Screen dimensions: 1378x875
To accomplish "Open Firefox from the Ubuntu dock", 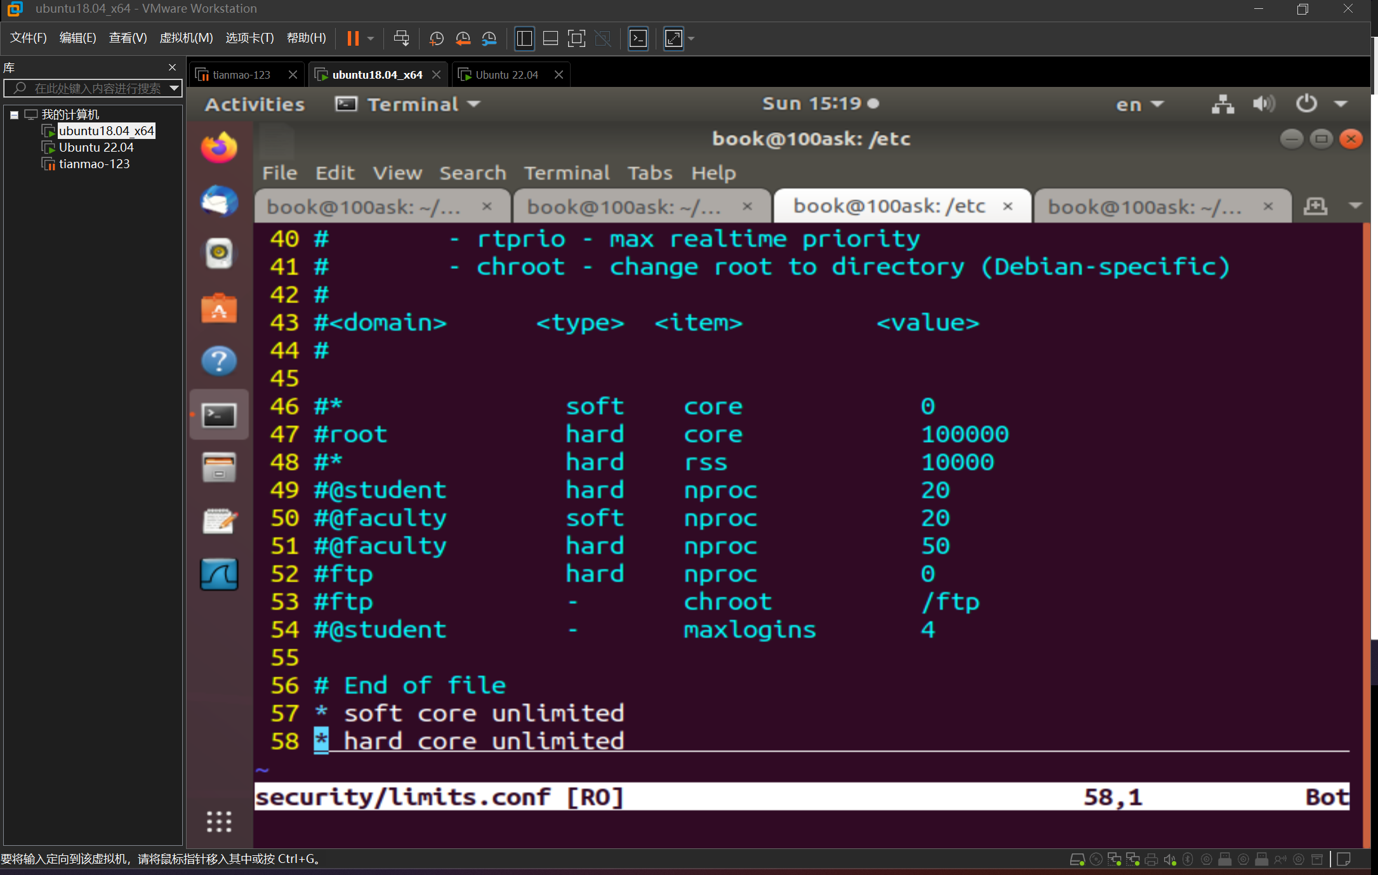I will coord(219,147).
